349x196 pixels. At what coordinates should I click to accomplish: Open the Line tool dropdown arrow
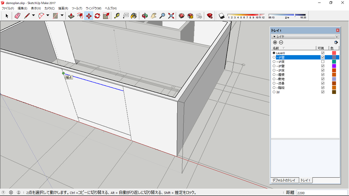point(33,16)
